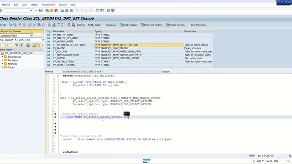Open the Environment menu

(48, 5)
